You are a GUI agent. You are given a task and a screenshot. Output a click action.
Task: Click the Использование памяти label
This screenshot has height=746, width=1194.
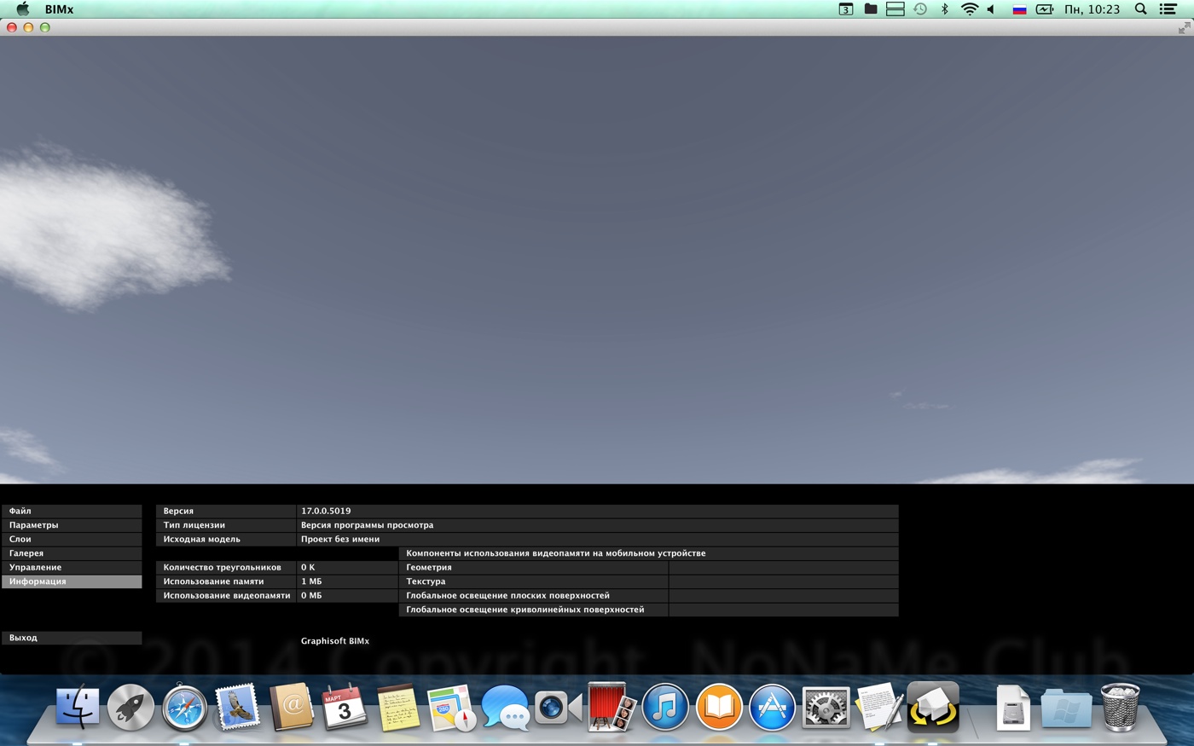tap(213, 581)
